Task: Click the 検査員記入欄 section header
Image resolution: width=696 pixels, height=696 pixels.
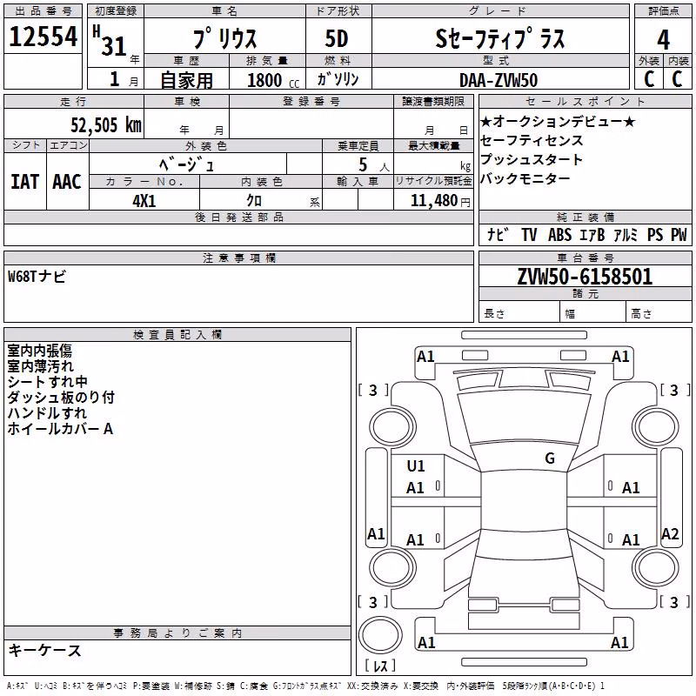Action: [x=177, y=335]
